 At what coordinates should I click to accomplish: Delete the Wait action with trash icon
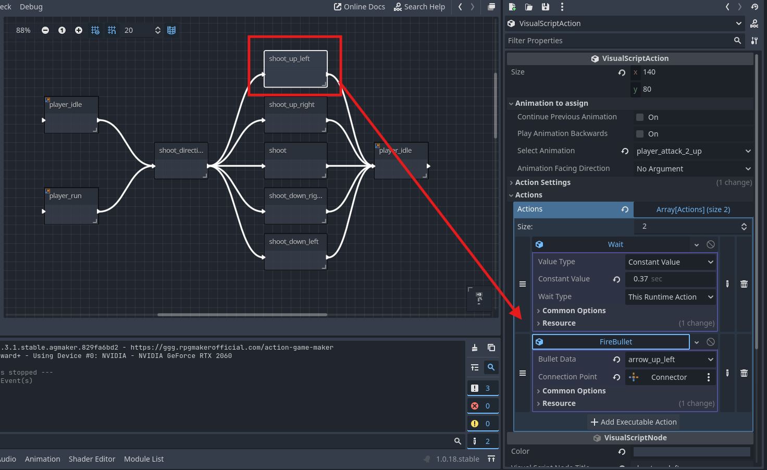click(x=744, y=284)
